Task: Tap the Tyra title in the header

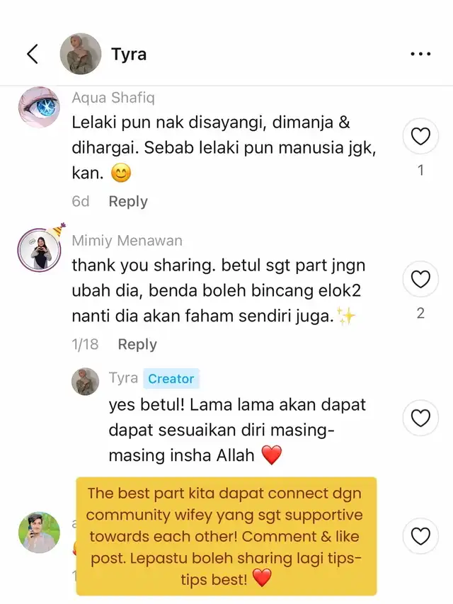Action: coord(129,54)
